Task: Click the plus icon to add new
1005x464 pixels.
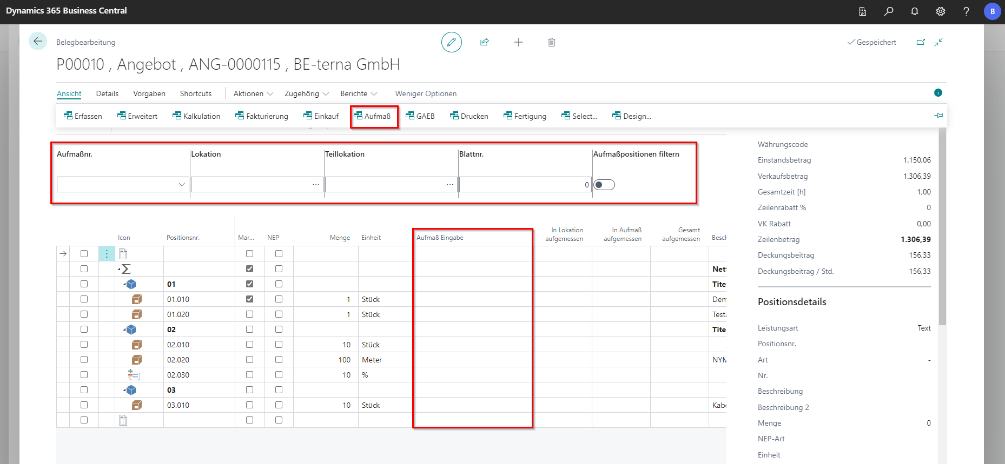Action: (518, 42)
